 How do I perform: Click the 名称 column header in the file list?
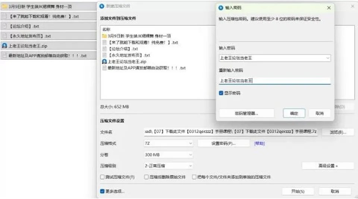pyautogui.click(x=106, y=29)
